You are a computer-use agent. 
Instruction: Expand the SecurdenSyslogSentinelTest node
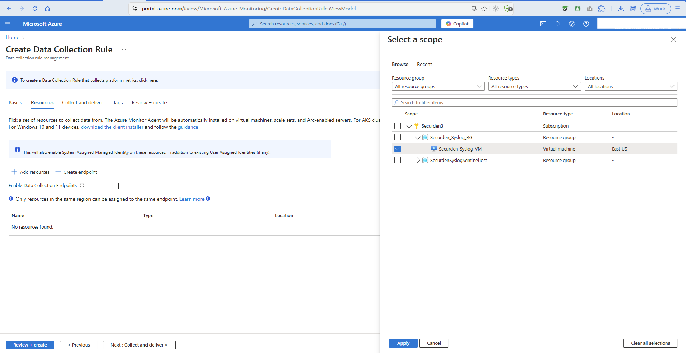pyautogui.click(x=418, y=160)
